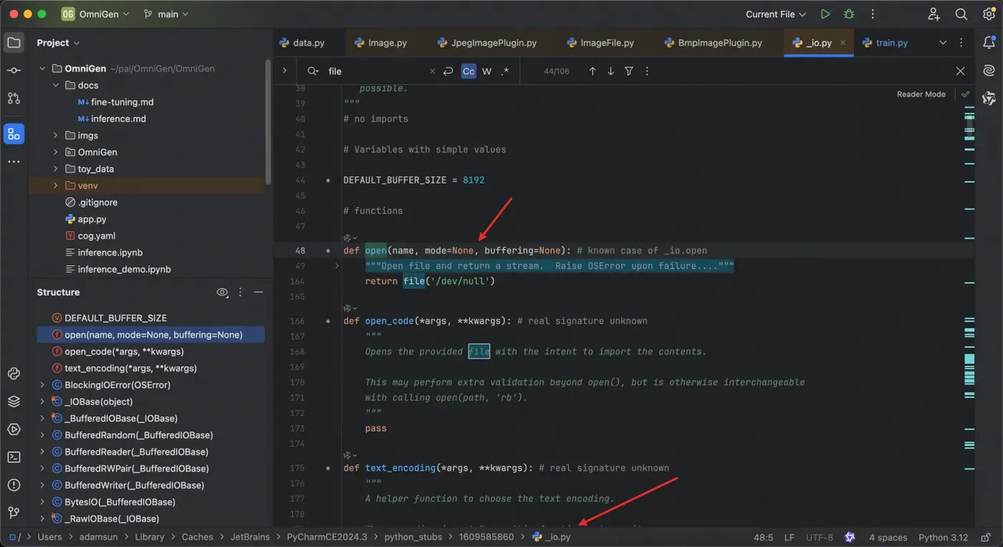Screen dimensions: 1003x547
Task: Run the current file
Action: tap(825, 14)
